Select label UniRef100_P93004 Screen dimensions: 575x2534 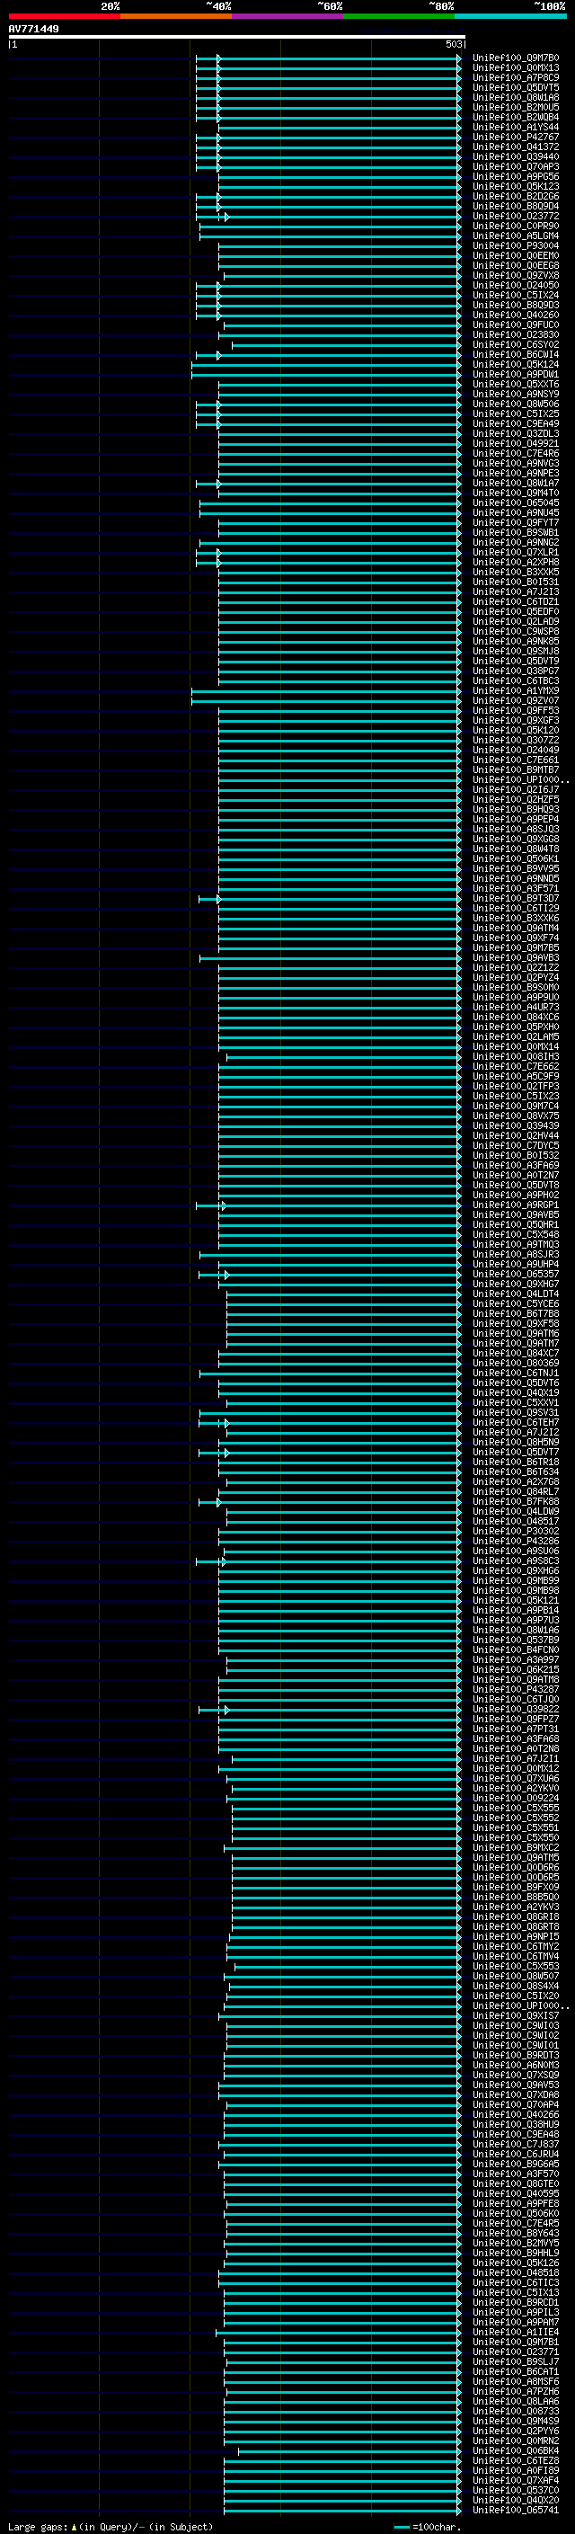pos(515,246)
